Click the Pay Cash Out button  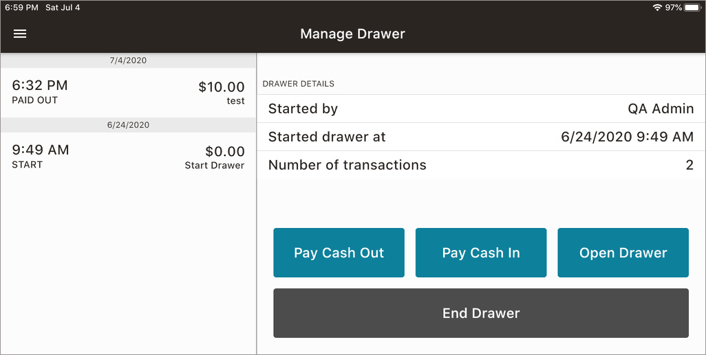(x=339, y=253)
